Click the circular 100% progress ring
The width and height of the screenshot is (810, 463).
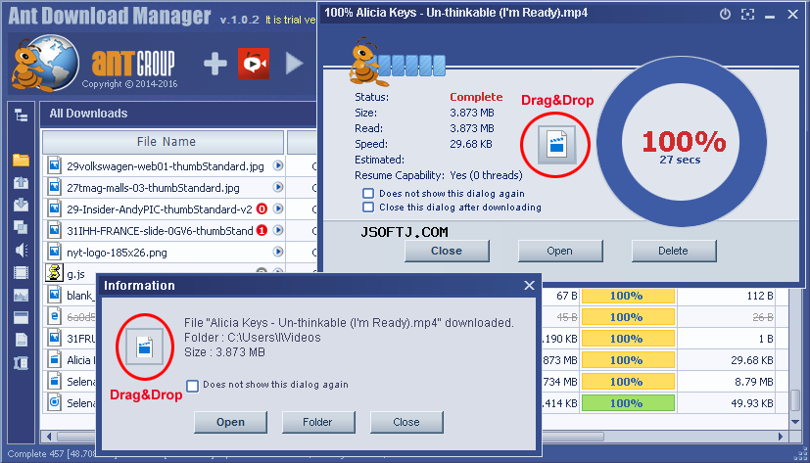[x=682, y=142]
